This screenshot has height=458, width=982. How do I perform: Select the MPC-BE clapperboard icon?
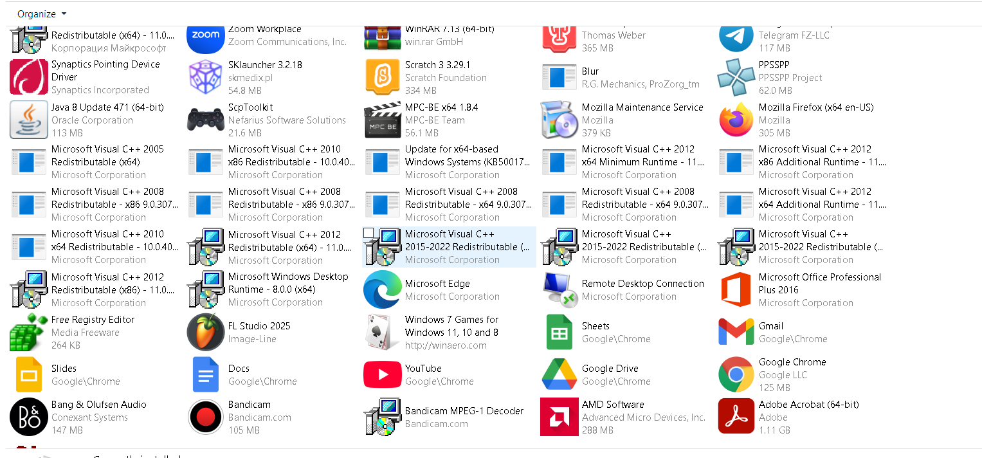pos(383,120)
